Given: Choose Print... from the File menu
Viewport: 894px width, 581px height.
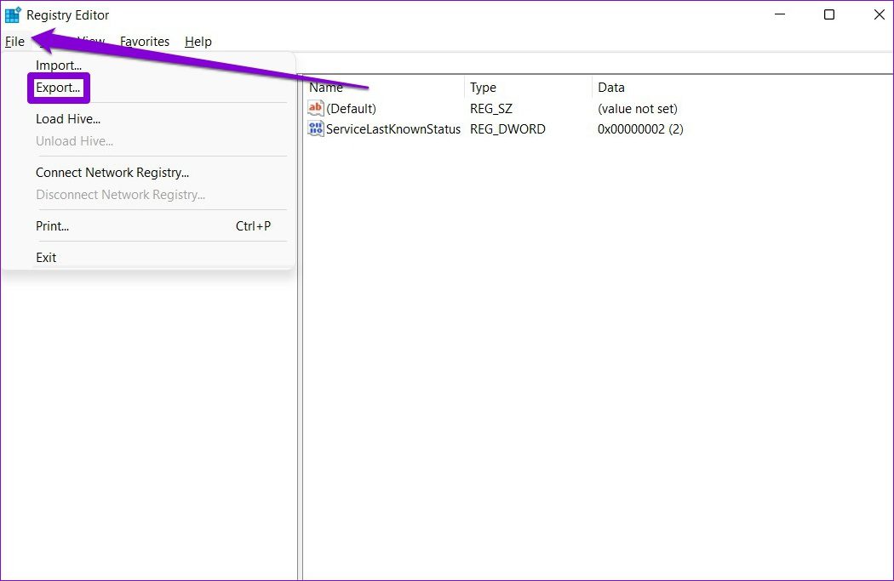Looking at the screenshot, I should pyautogui.click(x=52, y=225).
